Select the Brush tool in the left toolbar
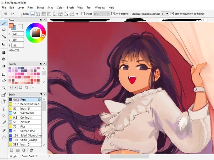214x160 pixels. point(4,23)
